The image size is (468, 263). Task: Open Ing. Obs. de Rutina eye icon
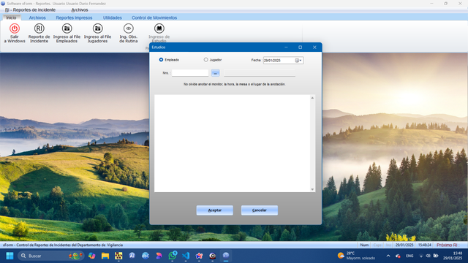[129, 28]
